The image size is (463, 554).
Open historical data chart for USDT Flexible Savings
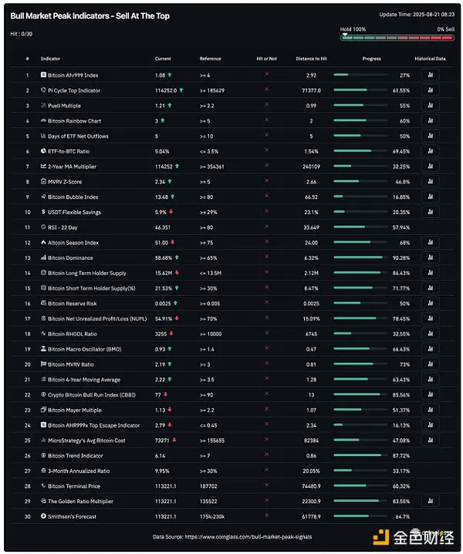430,212
